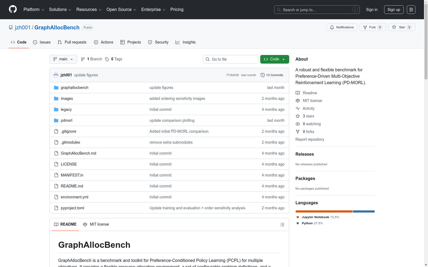Click the history clock icon by 13 Commits
Viewport: 428px width, 267px height.
(x=263, y=75)
